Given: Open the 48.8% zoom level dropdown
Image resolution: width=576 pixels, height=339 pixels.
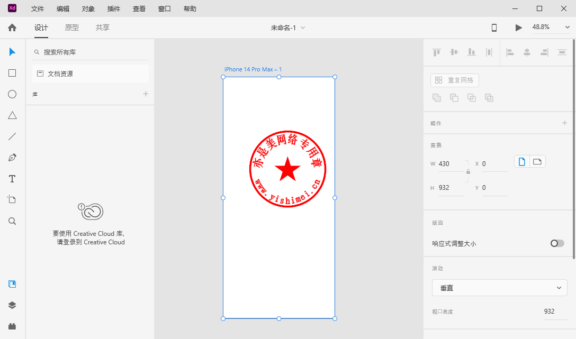Looking at the screenshot, I should click(551, 27).
